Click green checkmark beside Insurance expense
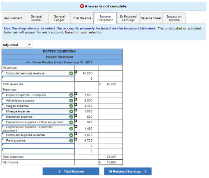The image size is (209, 178). [x=71, y=117]
